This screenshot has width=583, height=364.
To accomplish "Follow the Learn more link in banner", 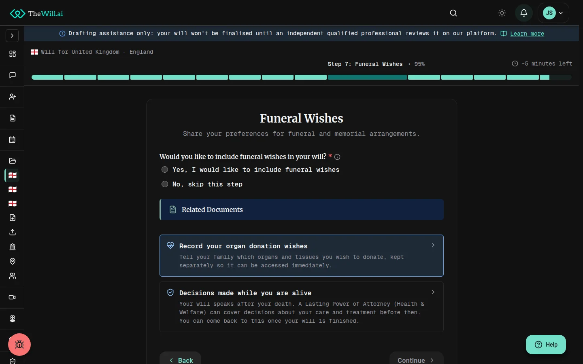I will point(527,34).
